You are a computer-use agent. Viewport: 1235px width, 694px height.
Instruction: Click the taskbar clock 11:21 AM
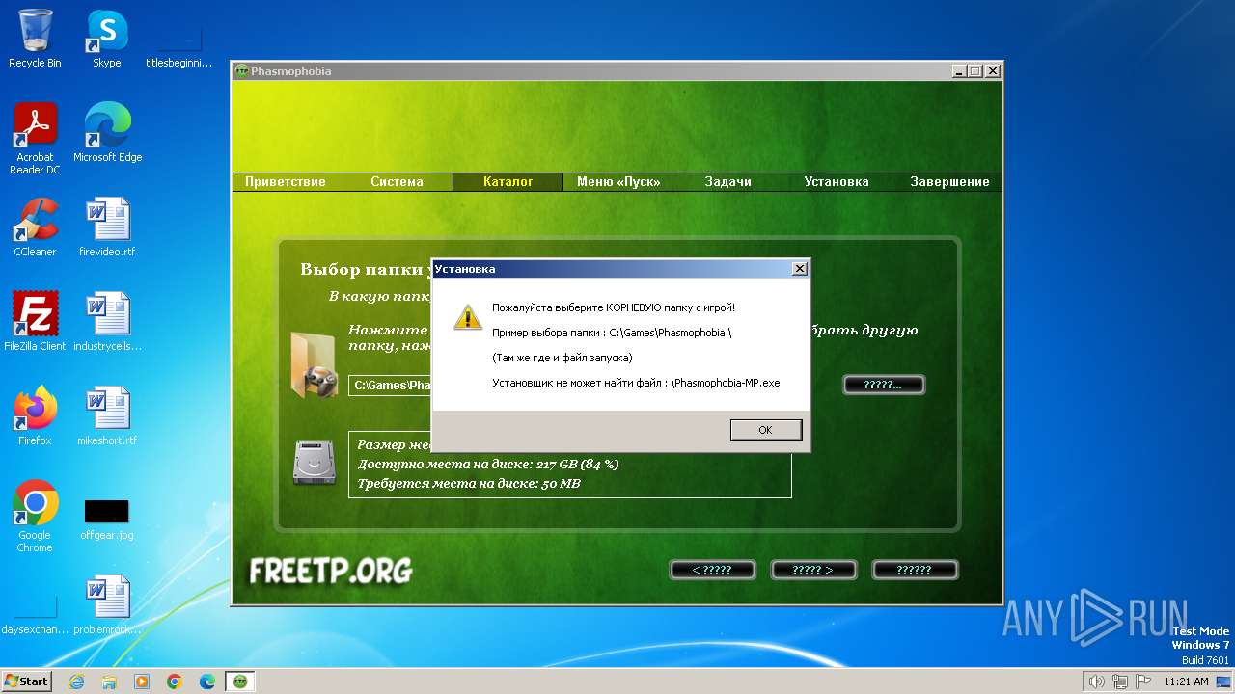(x=1186, y=681)
